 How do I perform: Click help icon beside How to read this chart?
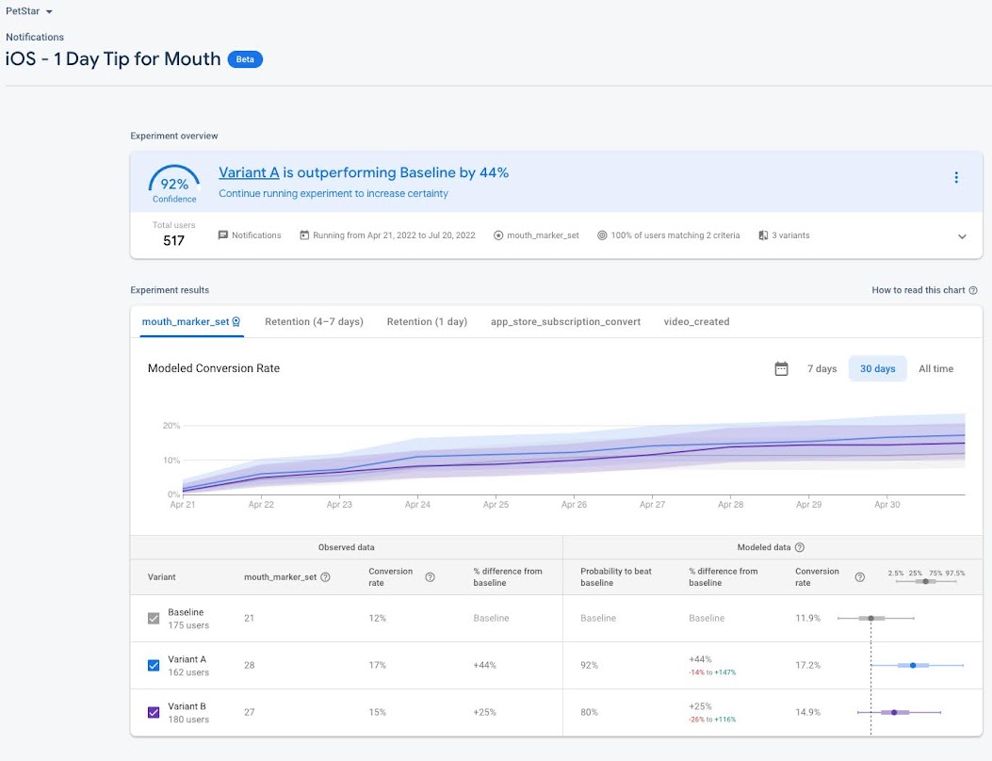click(973, 291)
